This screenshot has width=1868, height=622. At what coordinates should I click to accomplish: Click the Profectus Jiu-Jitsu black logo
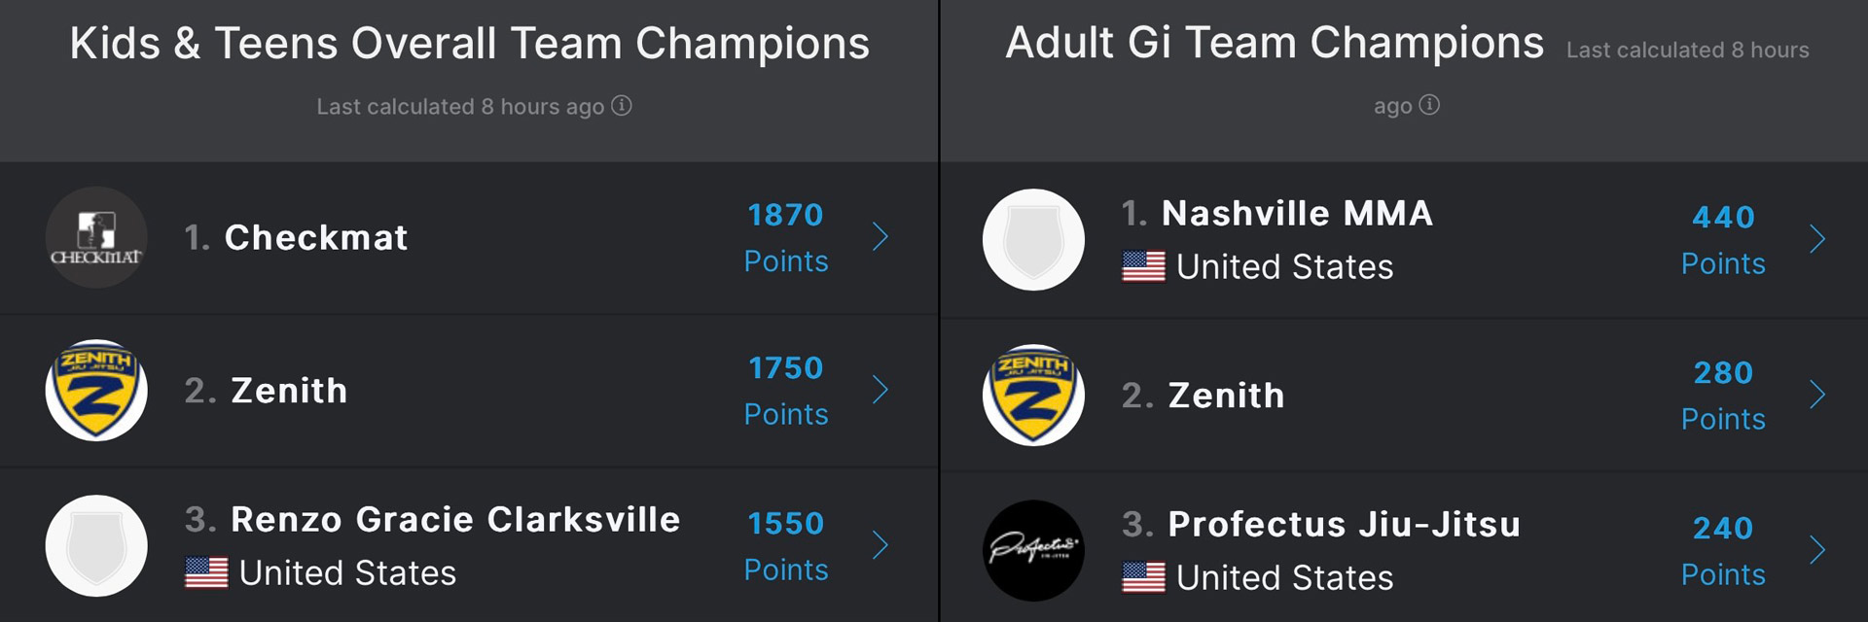coord(1033,550)
